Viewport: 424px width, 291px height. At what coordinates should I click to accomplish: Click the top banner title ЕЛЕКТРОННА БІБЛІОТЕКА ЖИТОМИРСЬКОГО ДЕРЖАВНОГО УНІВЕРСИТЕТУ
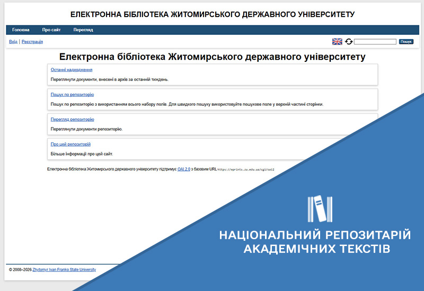(213, 14)
